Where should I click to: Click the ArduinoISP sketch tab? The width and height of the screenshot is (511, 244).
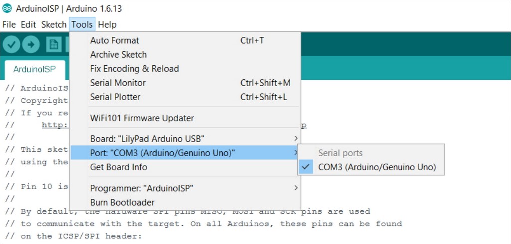34,69
